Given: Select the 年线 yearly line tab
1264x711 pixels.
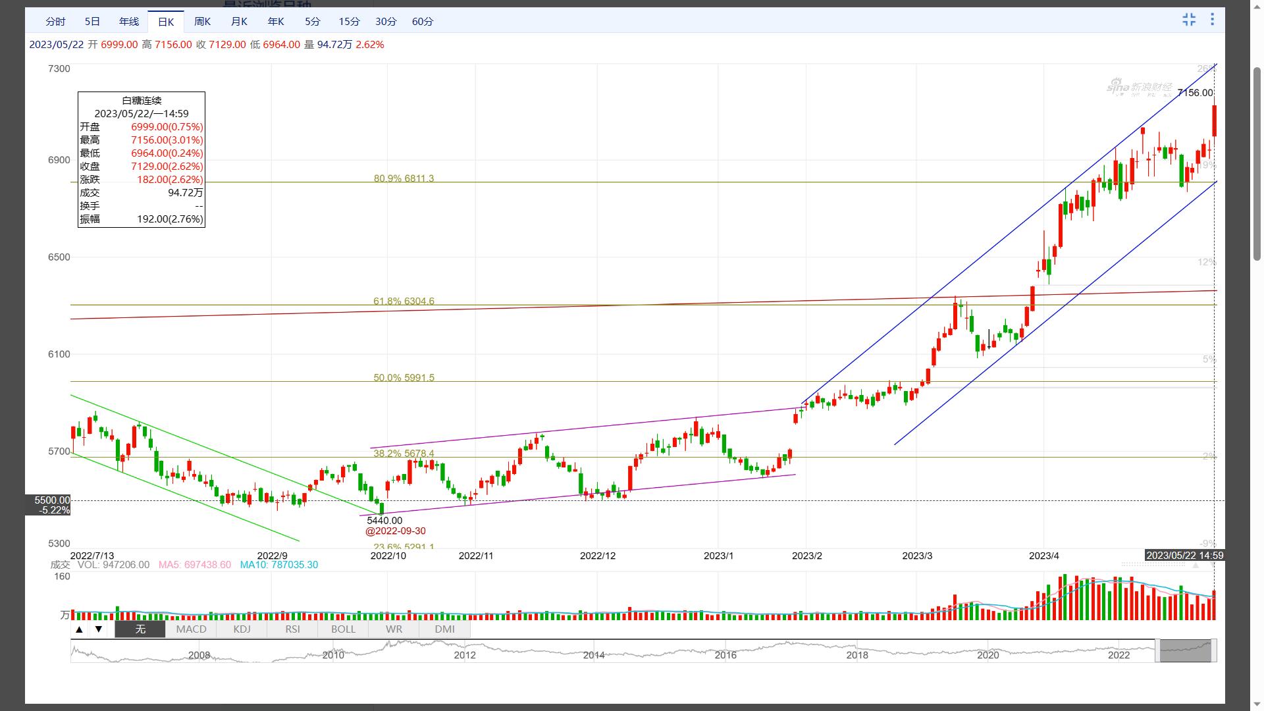Looking at the screenshot, I should click(129, 22).
